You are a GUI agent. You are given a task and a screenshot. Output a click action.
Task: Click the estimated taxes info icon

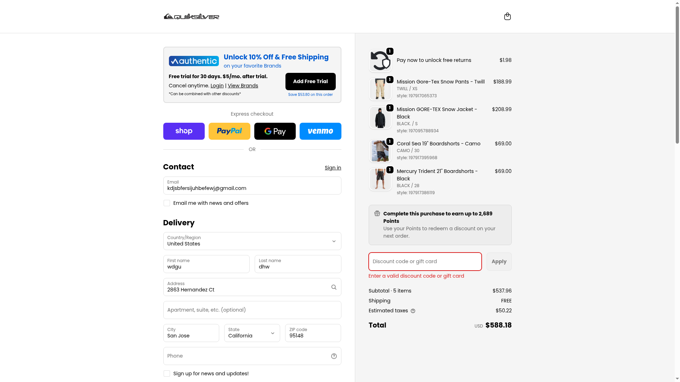pos(413,311)
